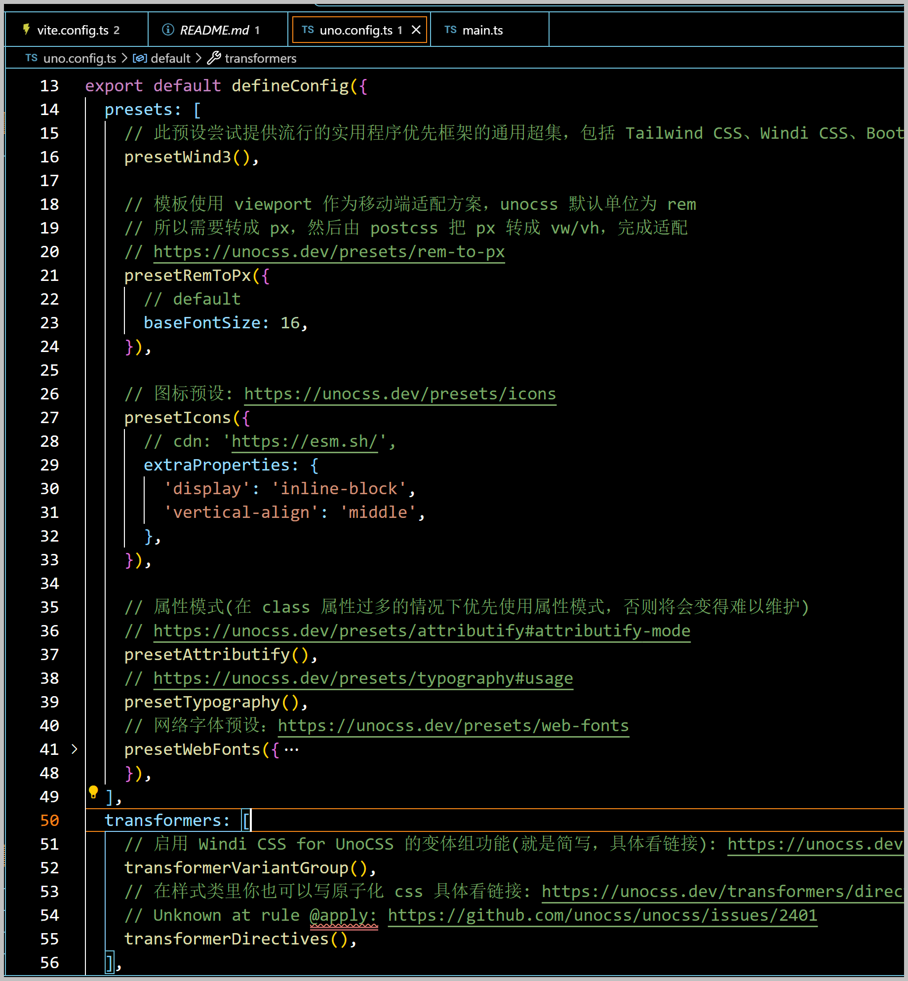Open the main.ts tab
The image size is (908, 981).
[482, 30]
